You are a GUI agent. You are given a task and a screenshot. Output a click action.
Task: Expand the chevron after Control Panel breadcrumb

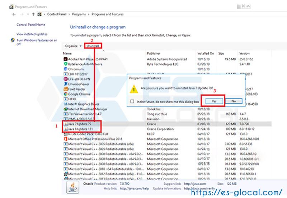[x=69, y=14]
